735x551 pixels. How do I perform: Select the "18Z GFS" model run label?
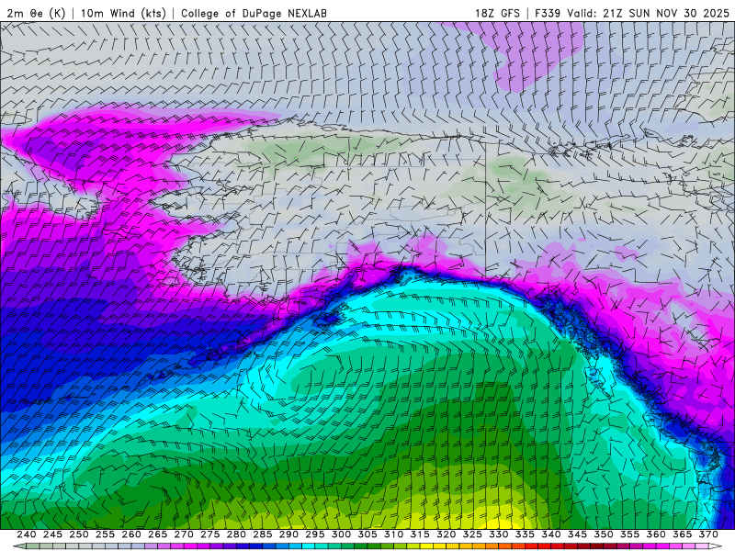tap(497, 13)
